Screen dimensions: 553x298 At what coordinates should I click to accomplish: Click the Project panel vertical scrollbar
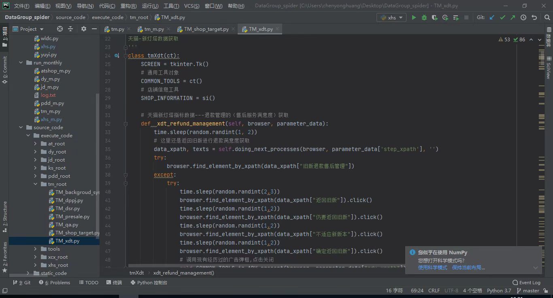(x=98, y=166)
